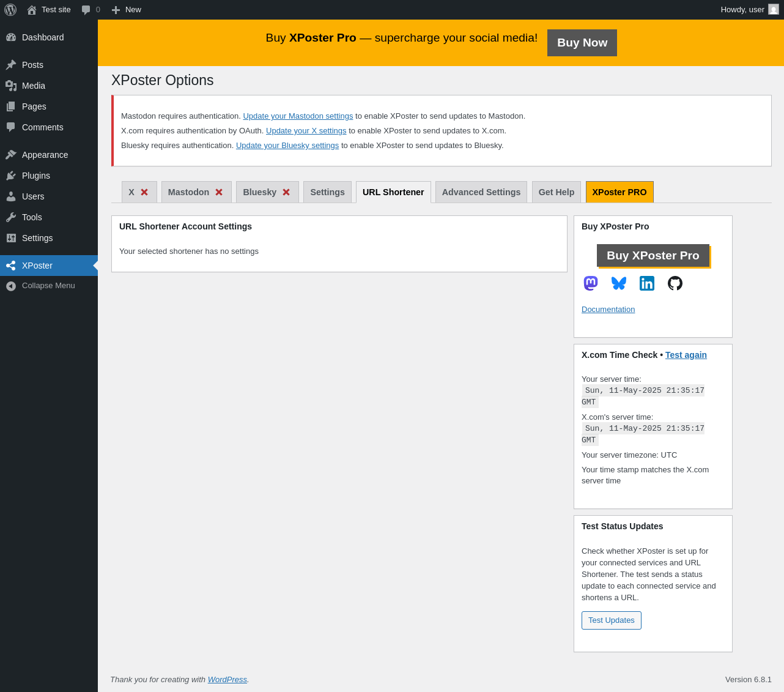
Task: Click the Test Updates button
Action: point(612,620)
